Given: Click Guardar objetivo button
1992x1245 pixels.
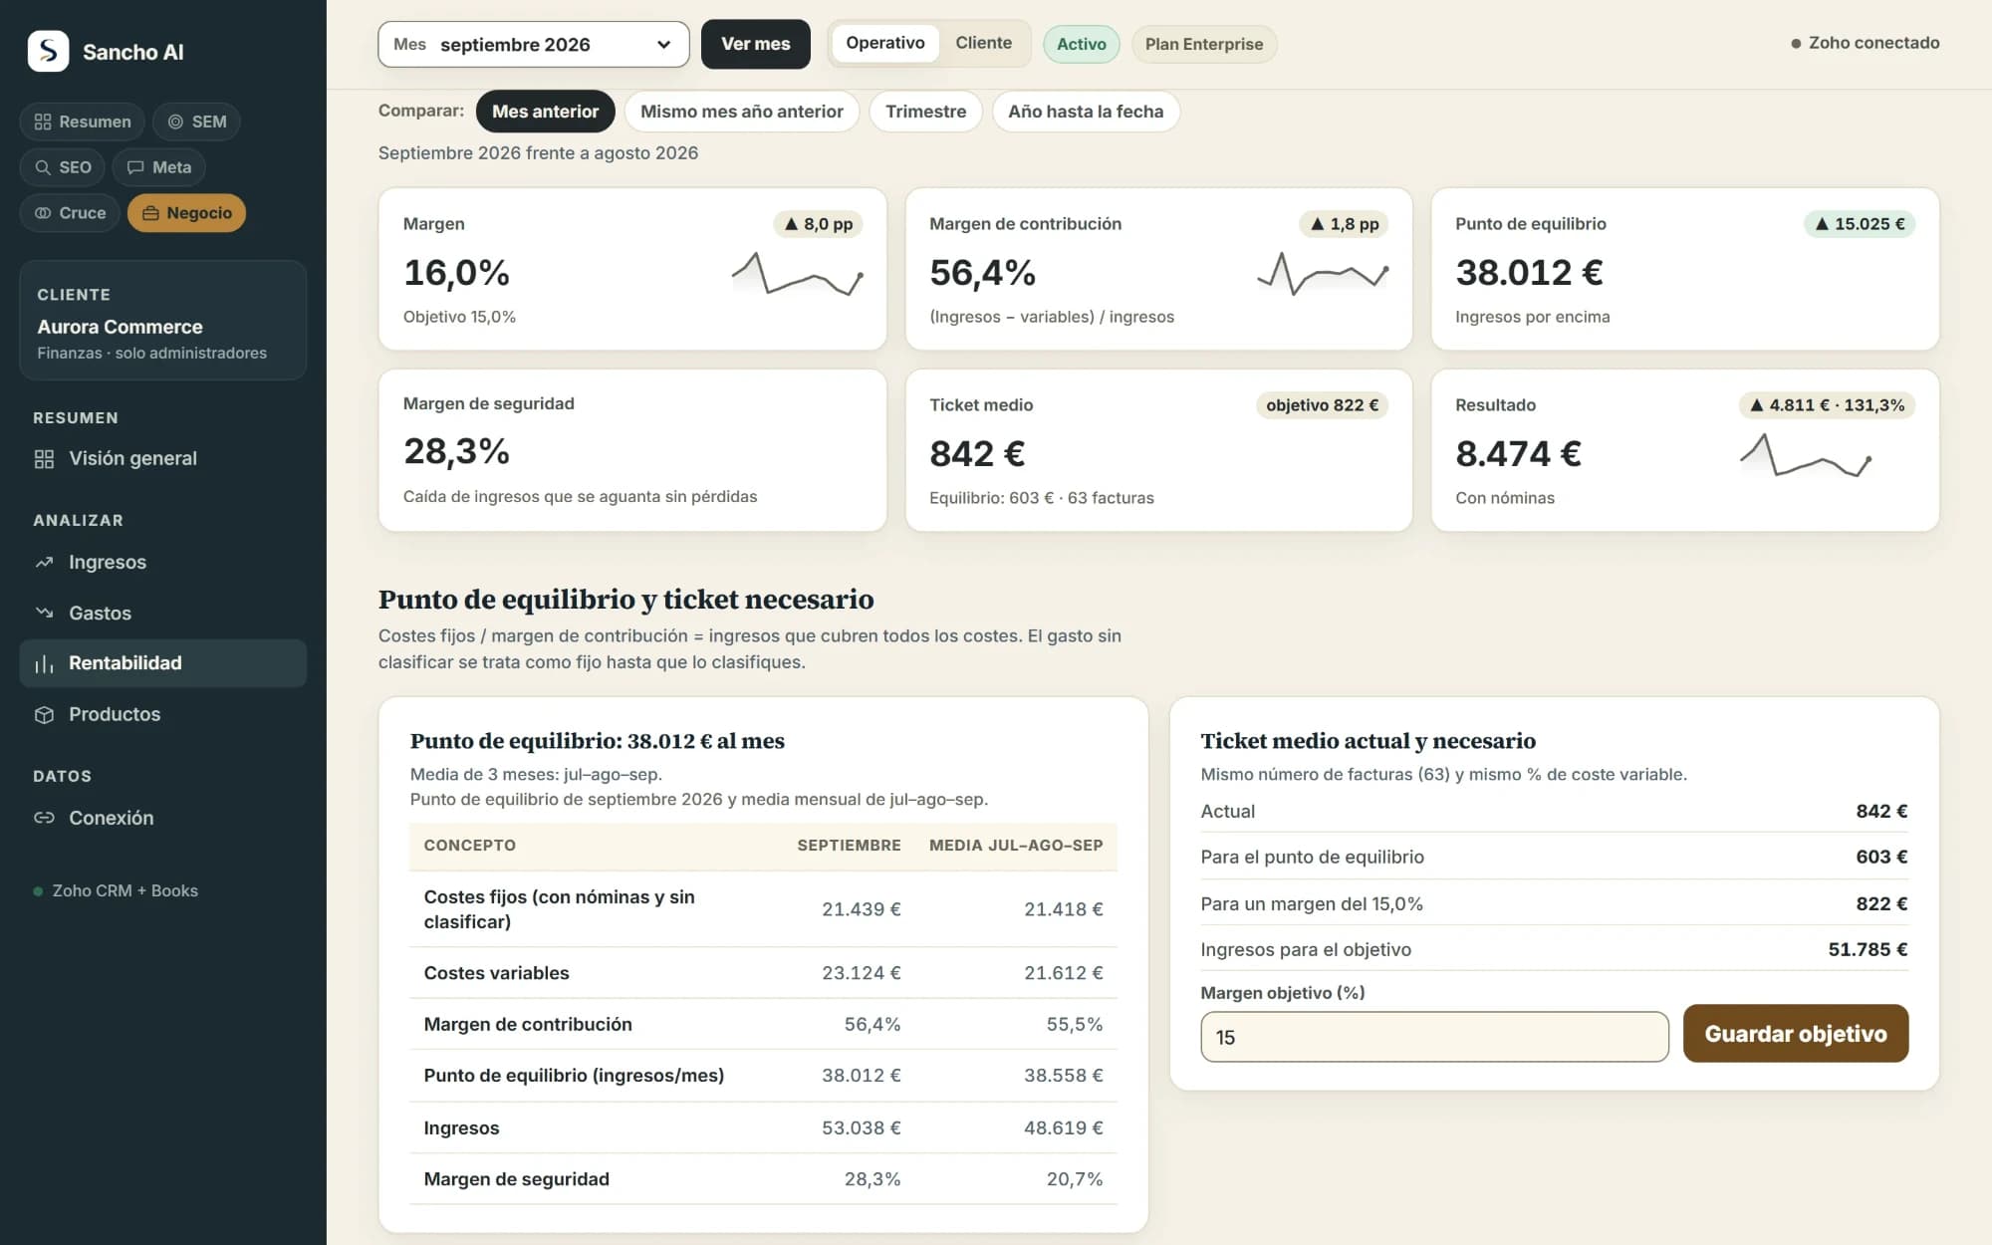Looking at the screenshot, I should [x=1796, y=1034].
